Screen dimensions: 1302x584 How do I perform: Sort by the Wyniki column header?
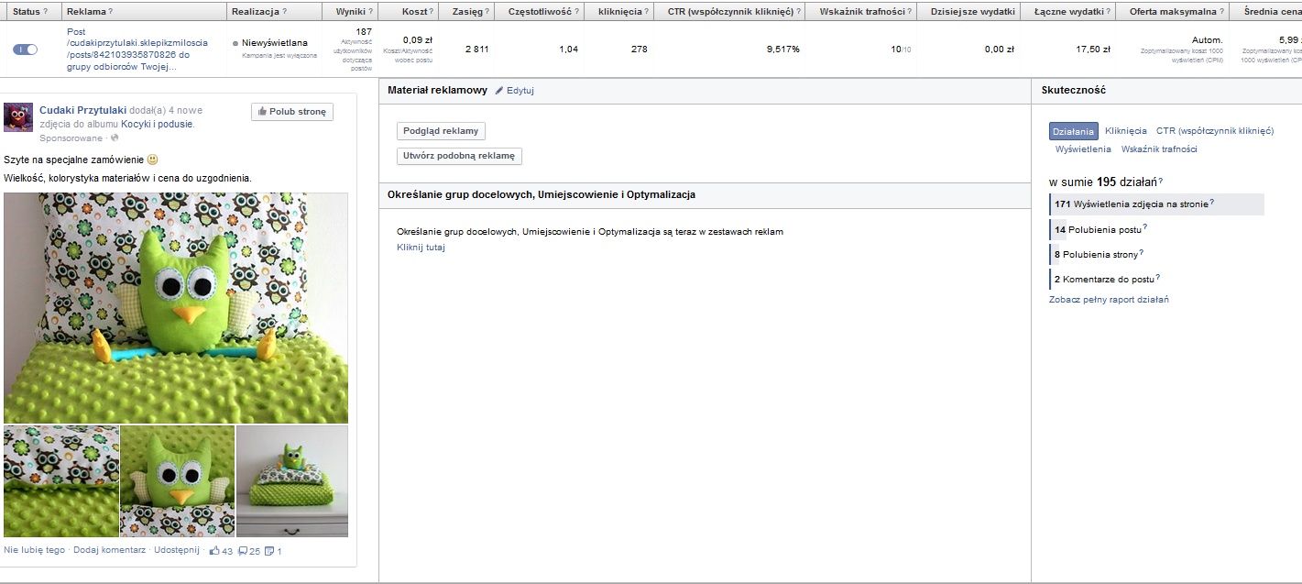click(349, 12)
